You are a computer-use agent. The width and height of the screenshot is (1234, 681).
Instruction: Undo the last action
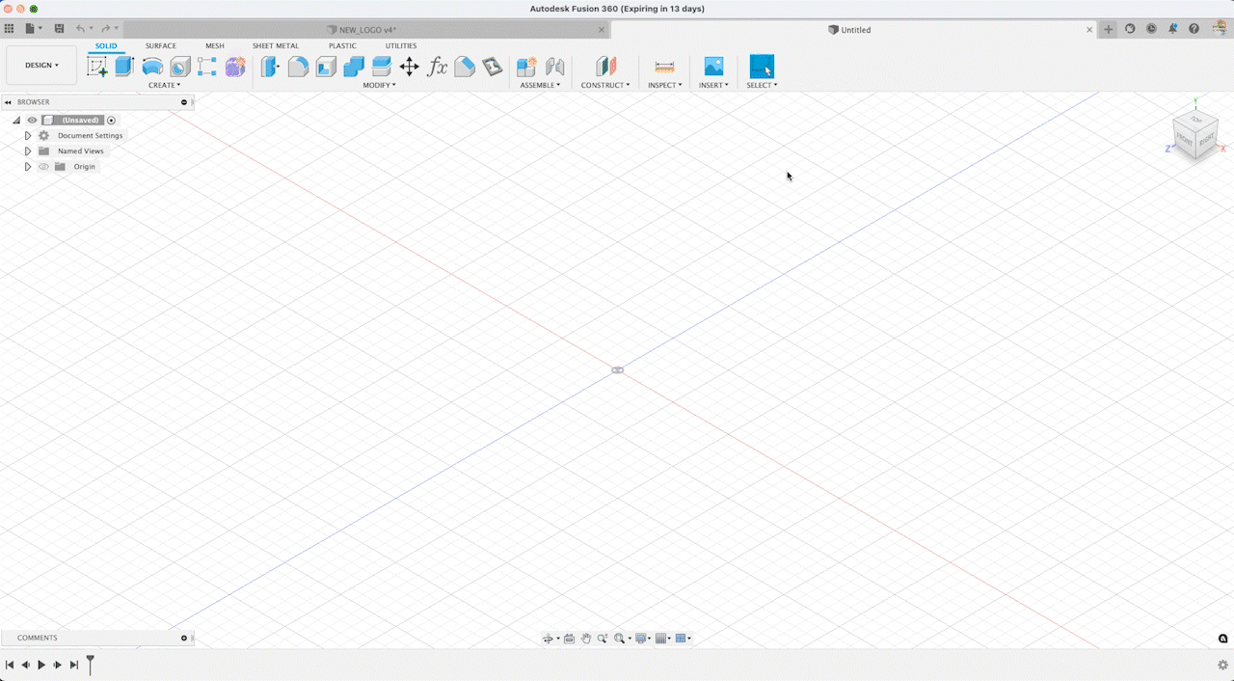pos(81,29)
